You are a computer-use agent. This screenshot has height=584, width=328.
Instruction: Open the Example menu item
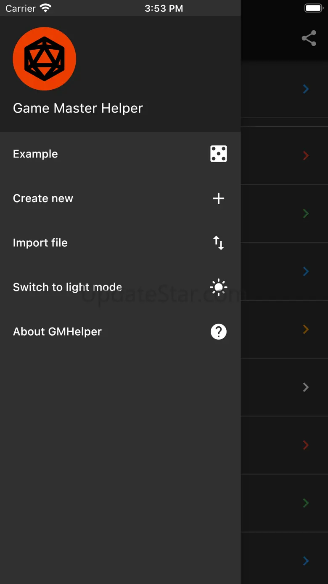(x=36, y=154)
